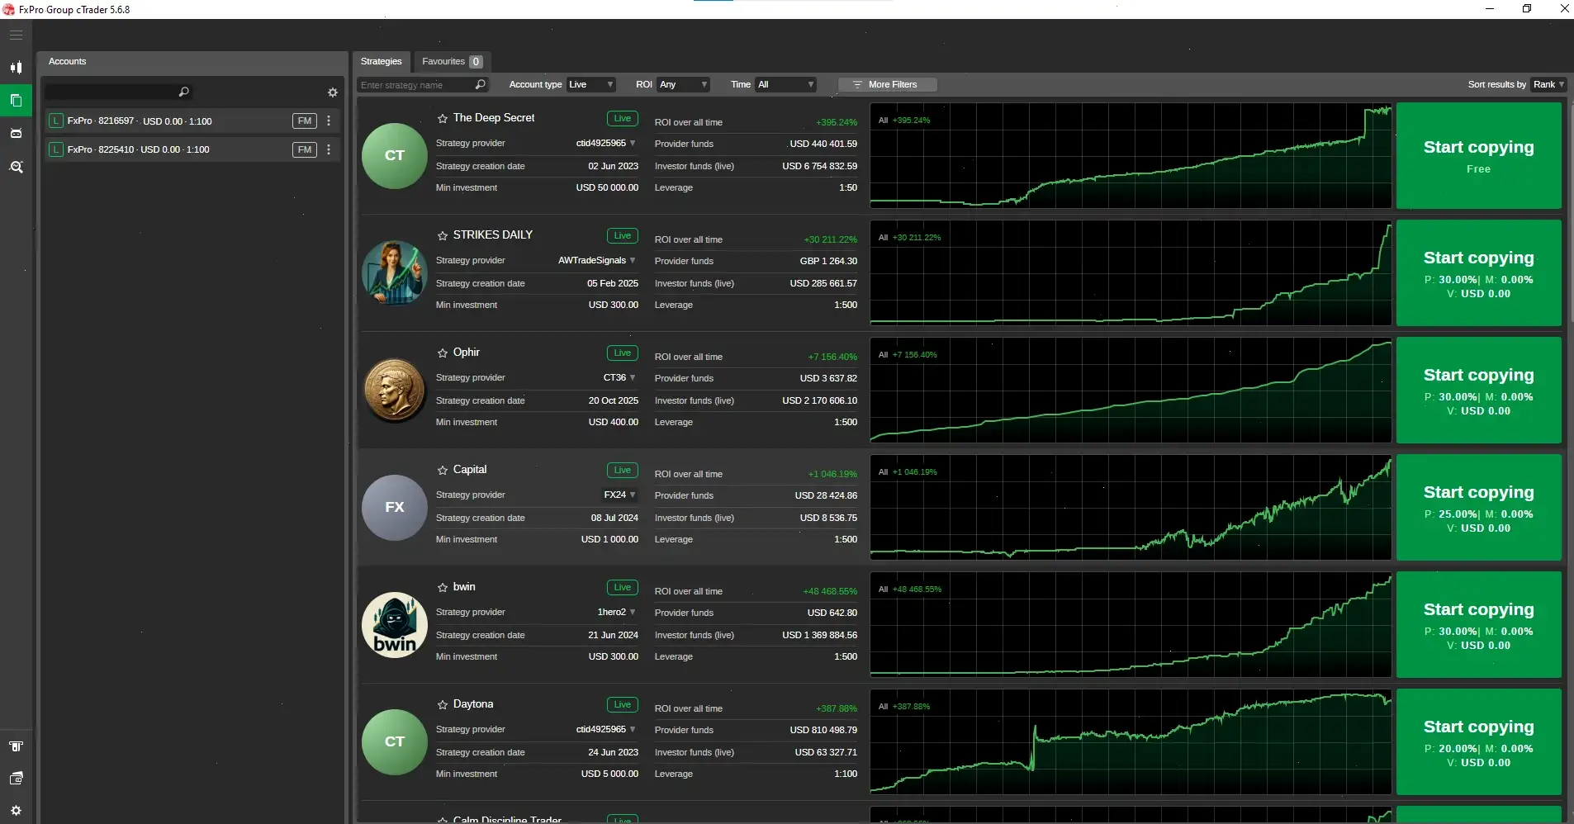
Task: Open three-dot menu for account 8216597
Action: (328, 121)
